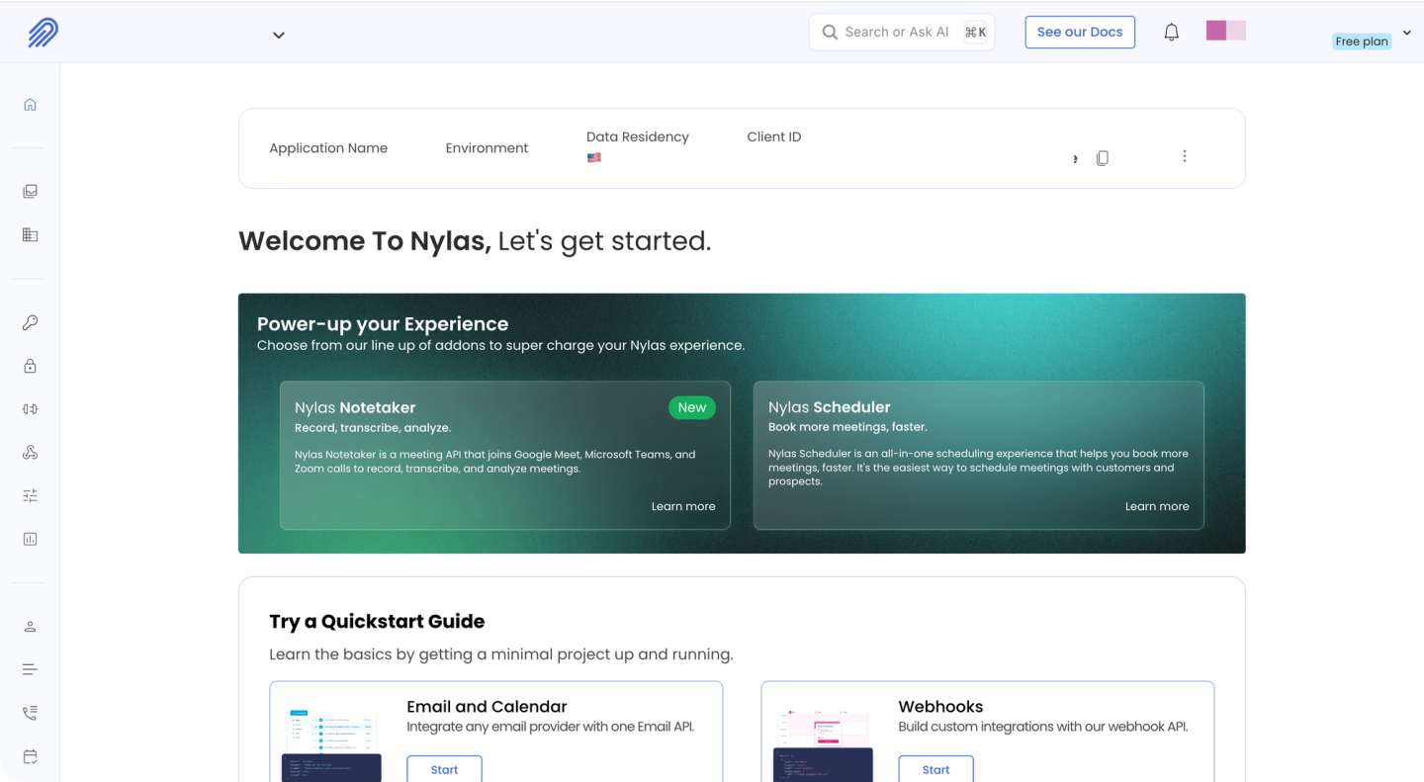Open the person sidebar icon
The image size is (1424, 782).
click(30, 627)
